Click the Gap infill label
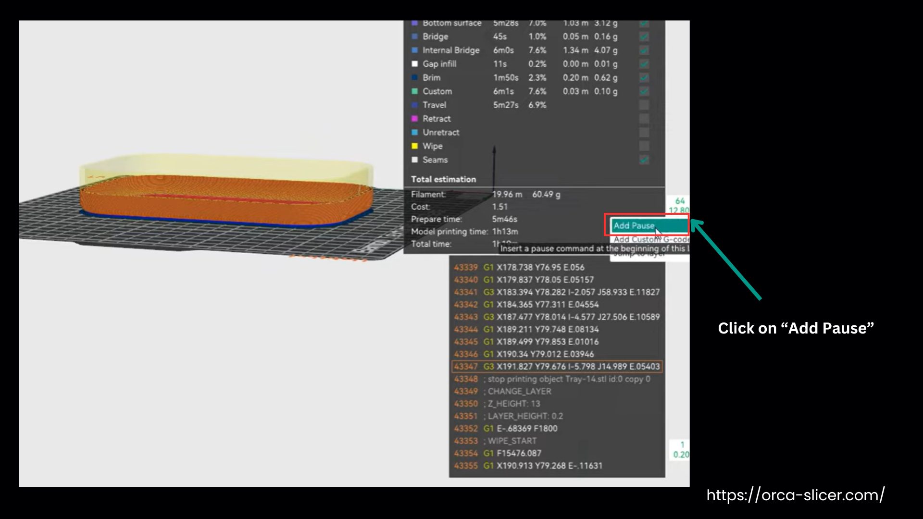The width and height of the screenshot is (923, 519). 439,64
